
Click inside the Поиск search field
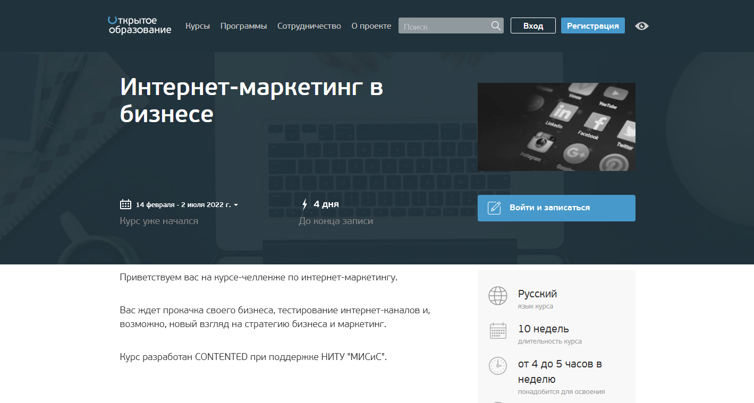click(x=446, y=25)
